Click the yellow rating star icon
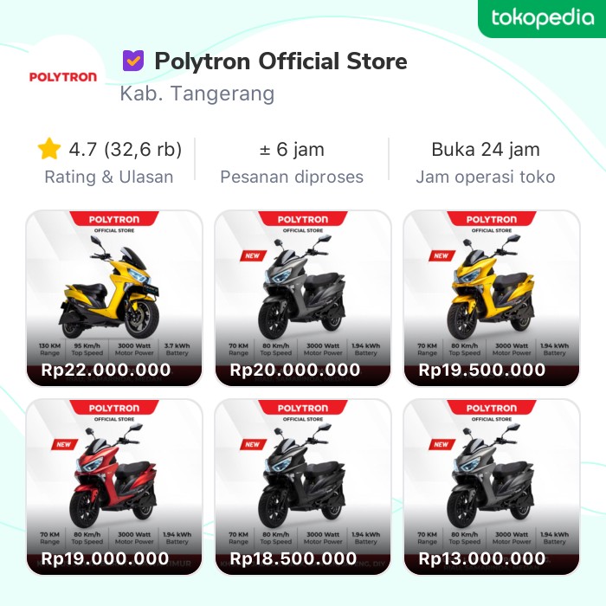Viewport: 606px width, 606px height. (x=49, y=149)
